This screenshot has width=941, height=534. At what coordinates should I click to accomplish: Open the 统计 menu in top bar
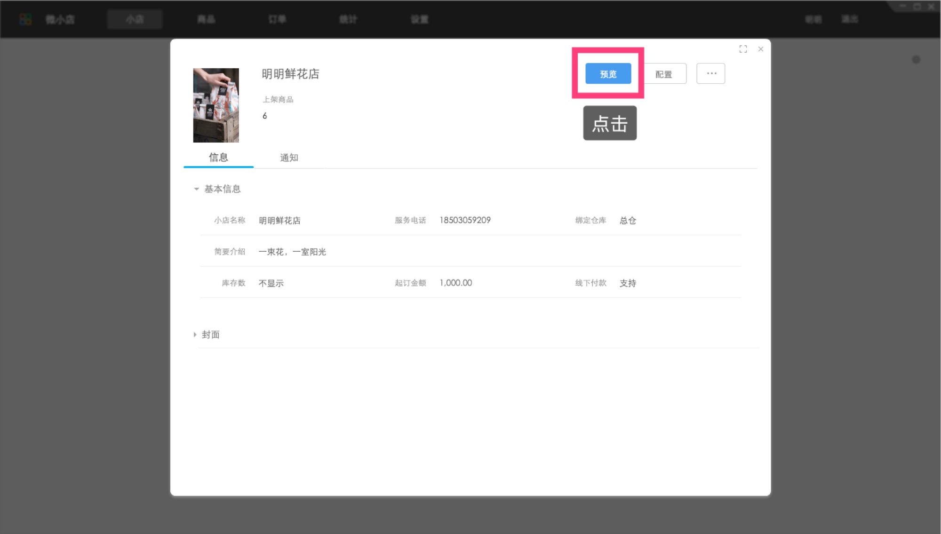348,19
